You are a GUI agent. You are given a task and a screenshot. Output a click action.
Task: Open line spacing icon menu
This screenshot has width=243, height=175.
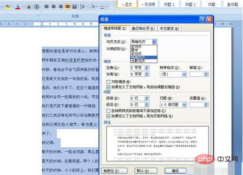[83, 7]
